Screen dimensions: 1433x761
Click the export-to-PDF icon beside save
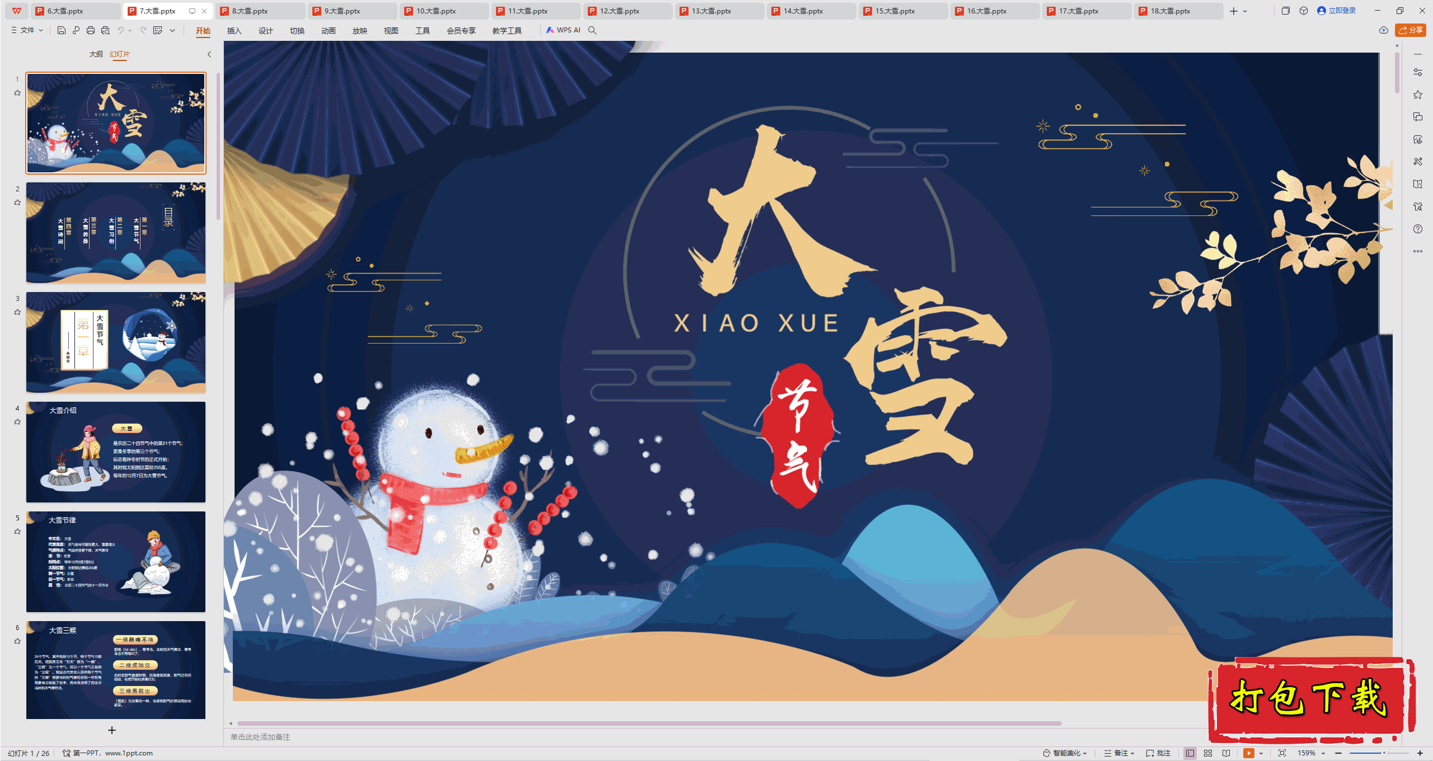coord(76,30)
